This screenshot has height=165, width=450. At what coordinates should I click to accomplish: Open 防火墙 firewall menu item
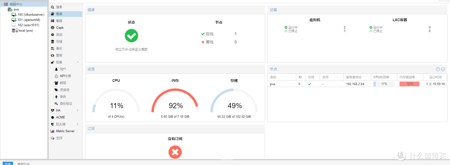pyautogui.click(x=60, y=124)
